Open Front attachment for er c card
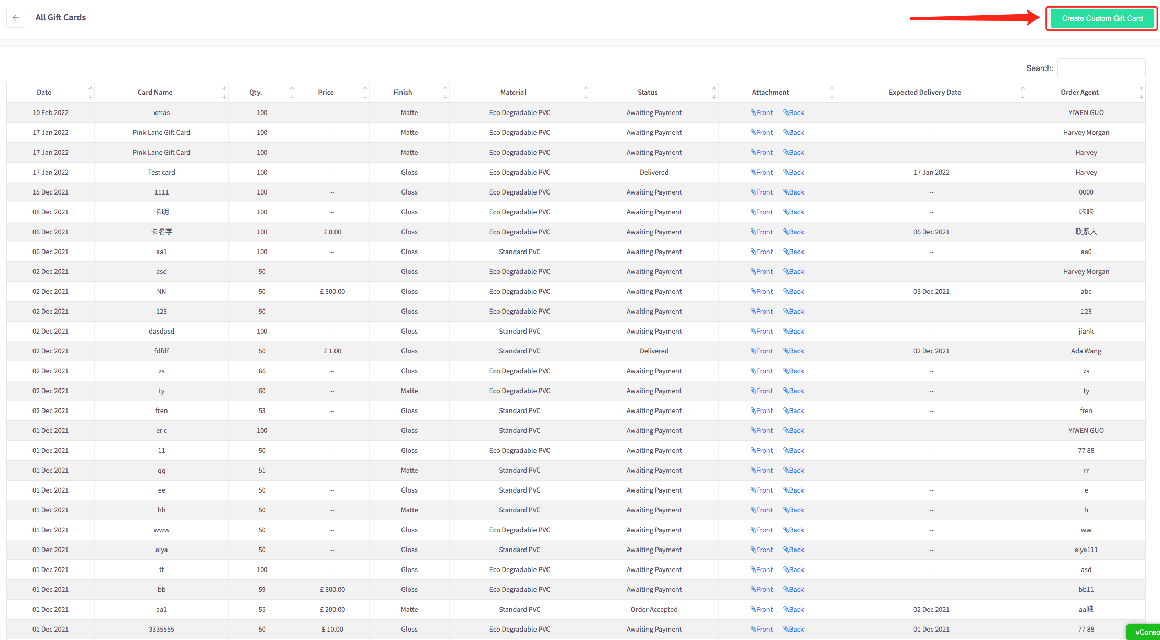 coord(762,431)
